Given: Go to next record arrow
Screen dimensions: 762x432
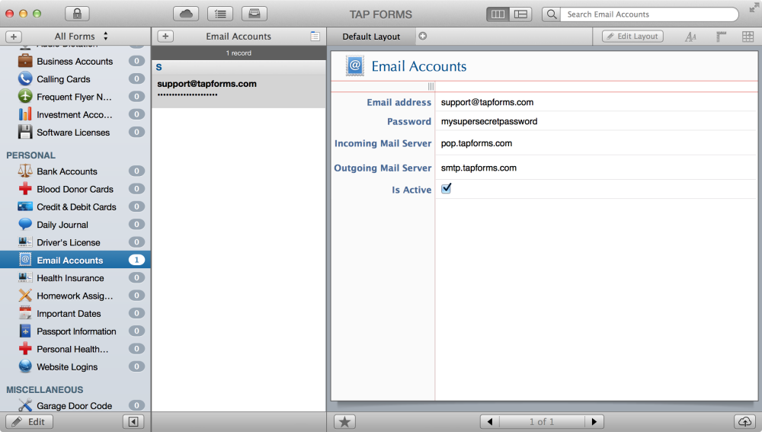Looking at the screenshot, I should pyautogui.click(x=594, y=422).
